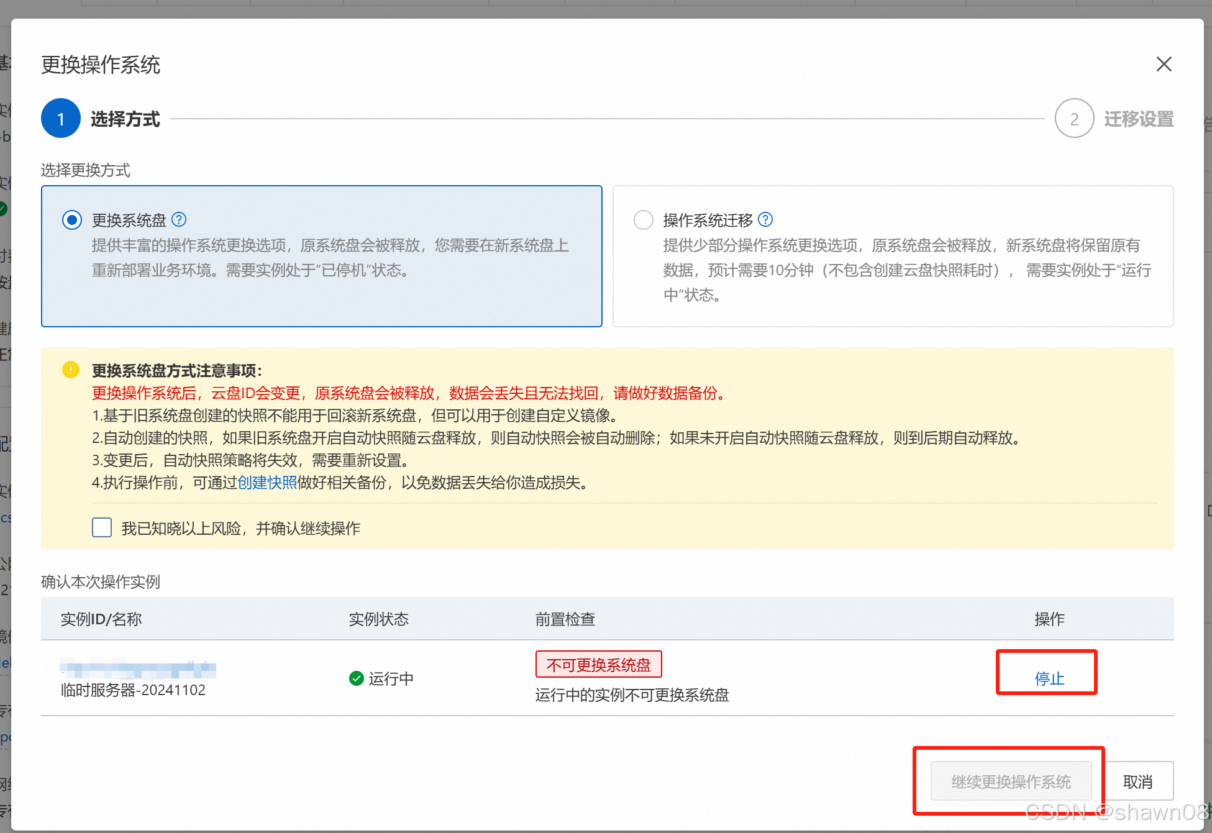
Task: Check 我已知晓以上风险 confirmation checkbox
Action: [102, 528]
